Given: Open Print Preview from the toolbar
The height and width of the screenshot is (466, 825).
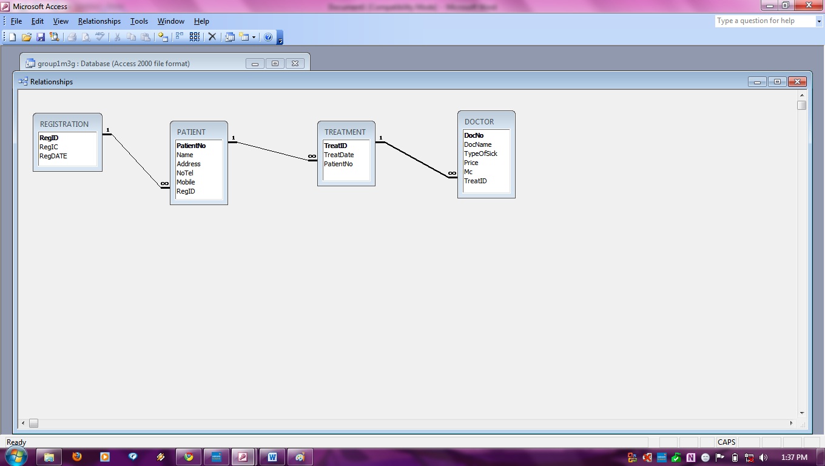Looking at the screenshot, I should pyautogui.click(x=86, y=37).
